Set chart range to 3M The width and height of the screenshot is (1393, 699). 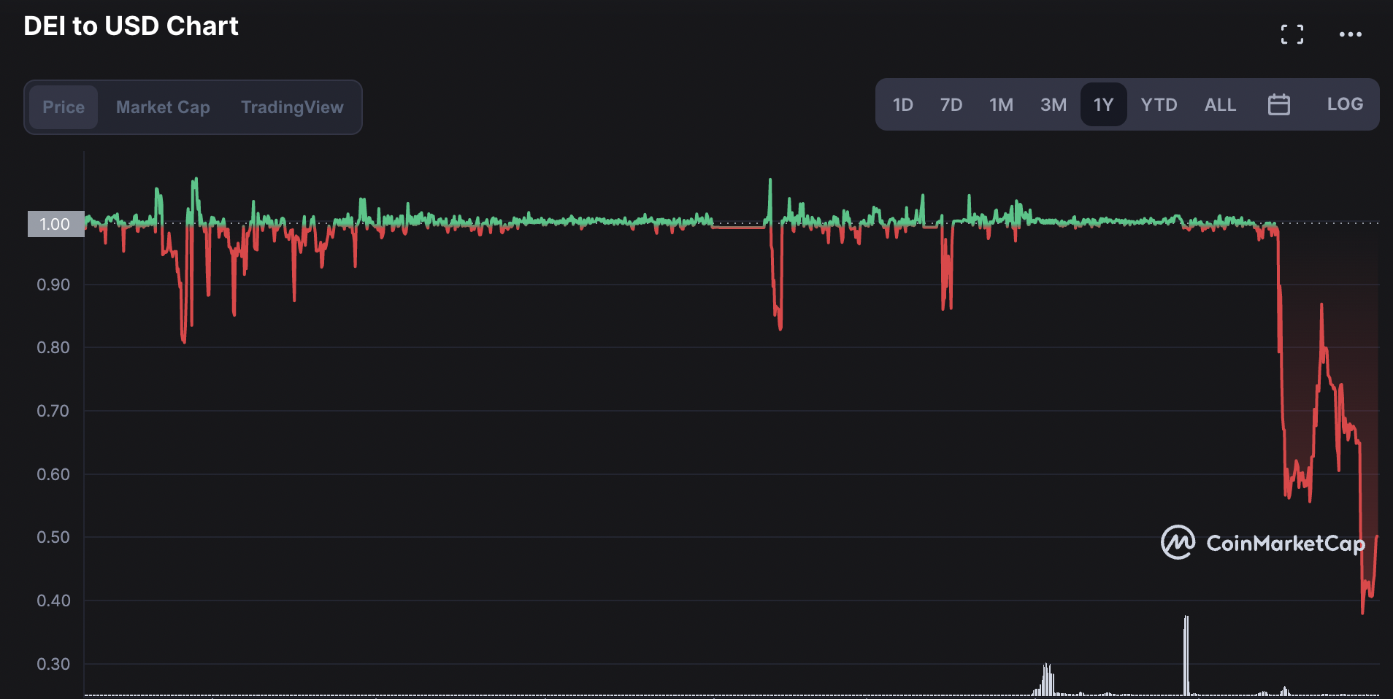tap(1054, 104)
